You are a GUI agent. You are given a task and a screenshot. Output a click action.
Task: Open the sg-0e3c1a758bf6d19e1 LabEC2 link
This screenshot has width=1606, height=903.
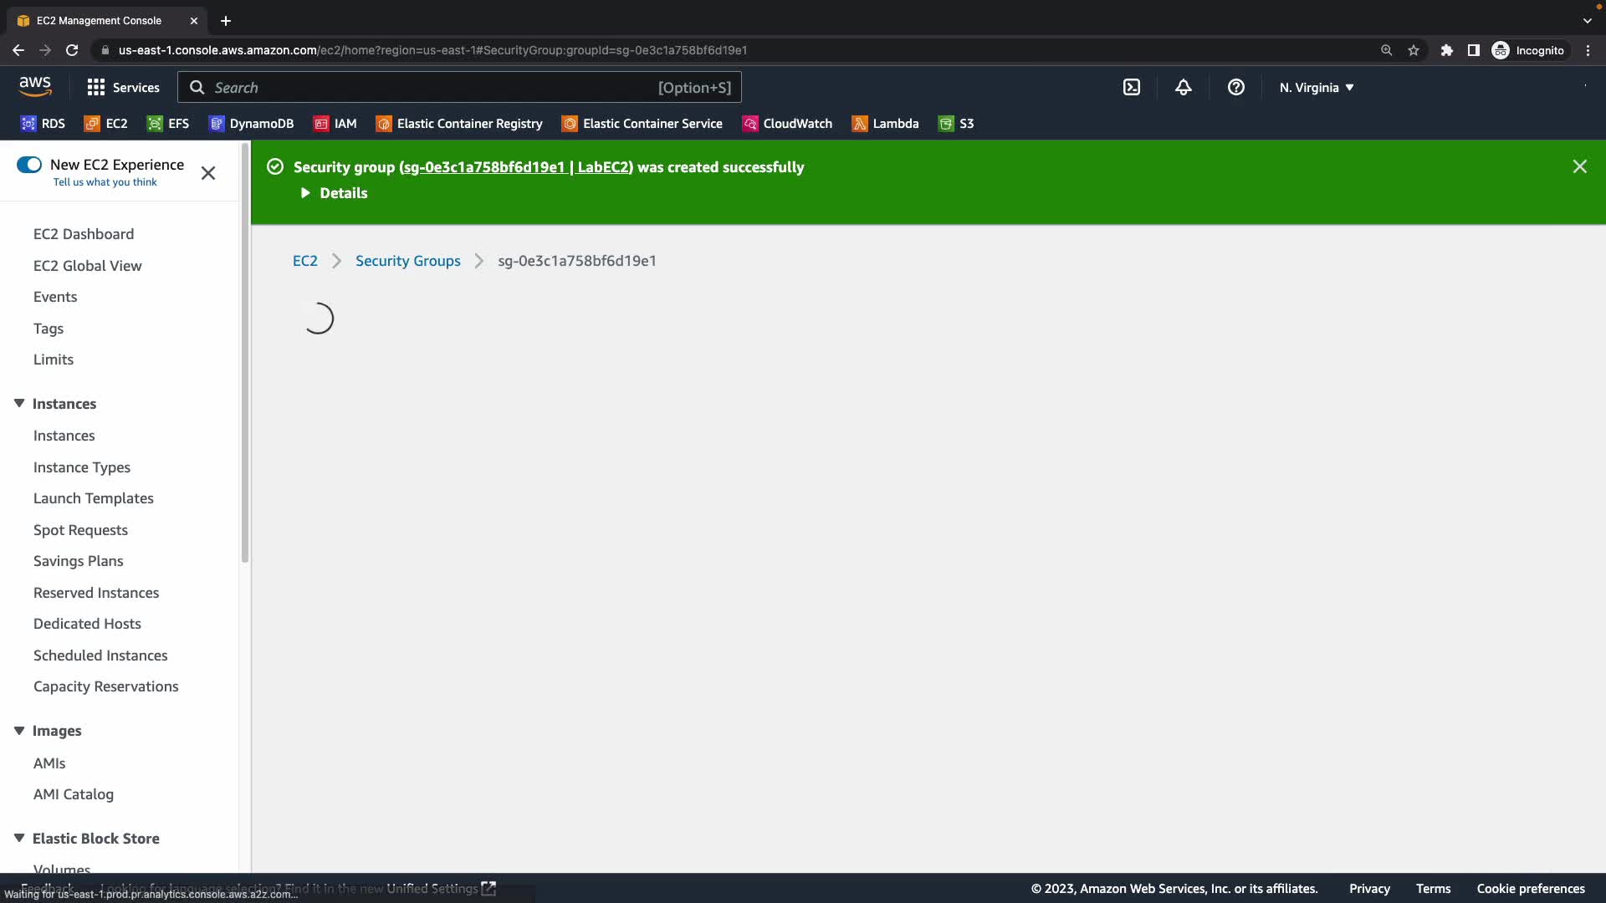click(516, 167)
